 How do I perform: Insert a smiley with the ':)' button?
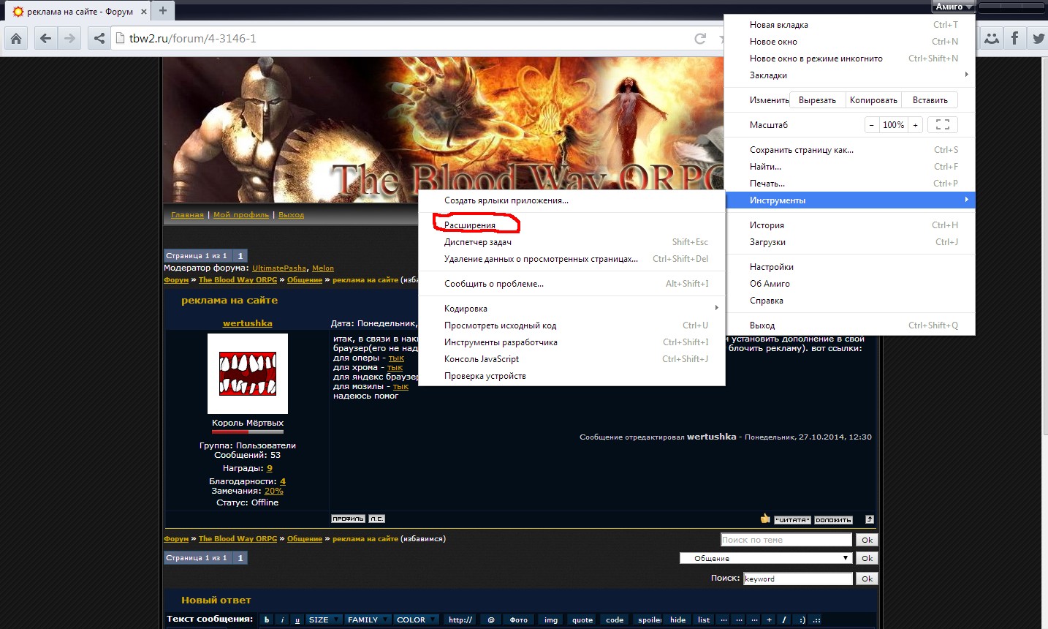802,619
